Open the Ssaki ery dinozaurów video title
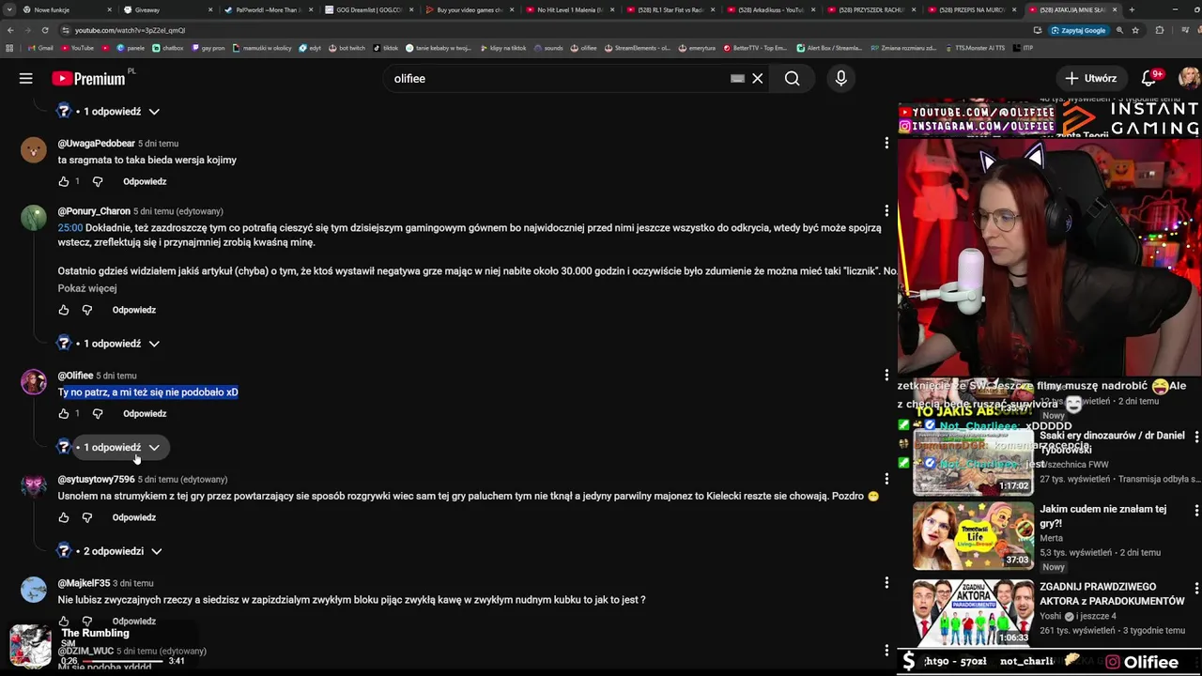 [1112, 441]
